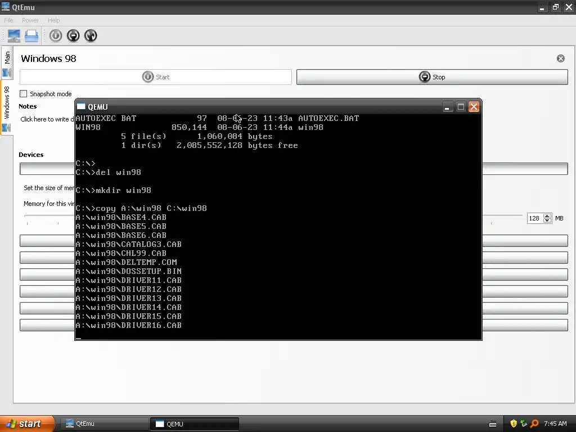Click the QEMU window title bar icon
This screenshot has height=432, width=576.
(81, 106)
